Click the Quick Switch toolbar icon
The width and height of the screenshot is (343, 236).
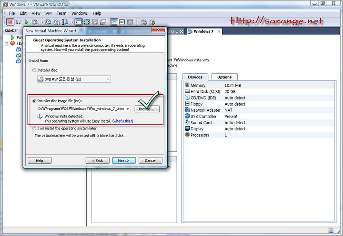click(95, 22)
